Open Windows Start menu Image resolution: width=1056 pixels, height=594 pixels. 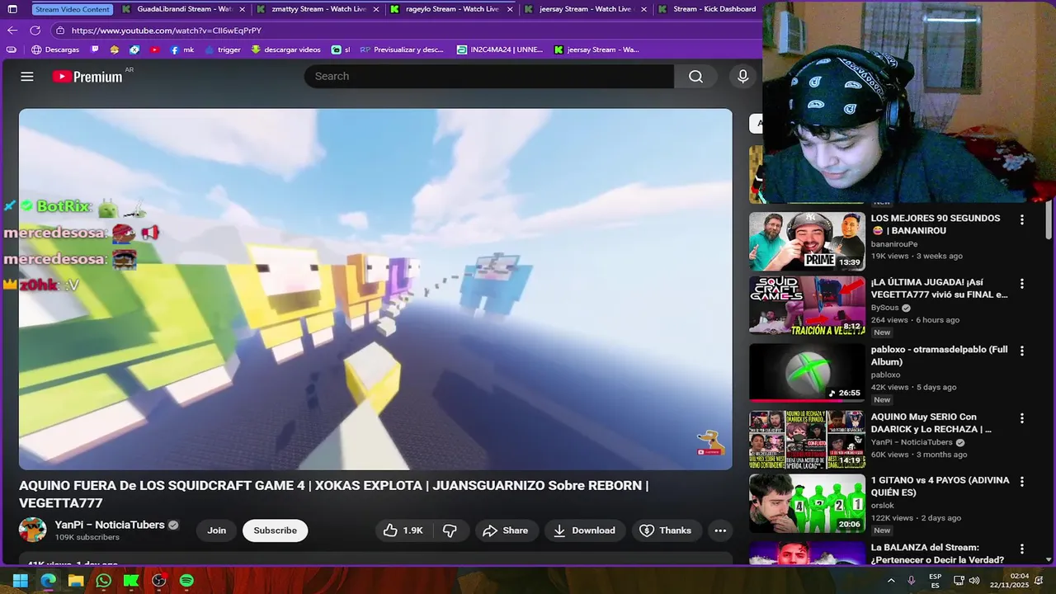point(20,580)
